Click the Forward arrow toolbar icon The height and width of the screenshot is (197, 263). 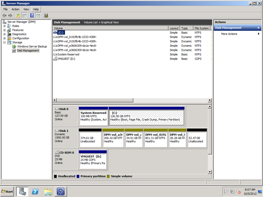coord(10,16)
